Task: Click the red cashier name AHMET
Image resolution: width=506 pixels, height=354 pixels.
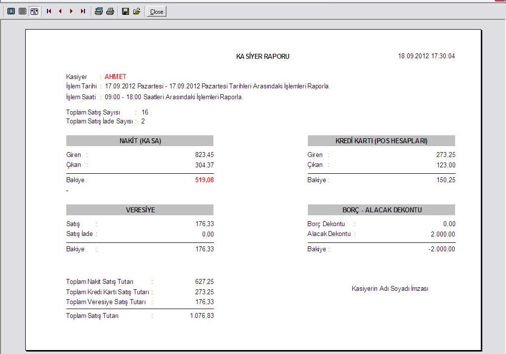Action: [x=115, y=77]
